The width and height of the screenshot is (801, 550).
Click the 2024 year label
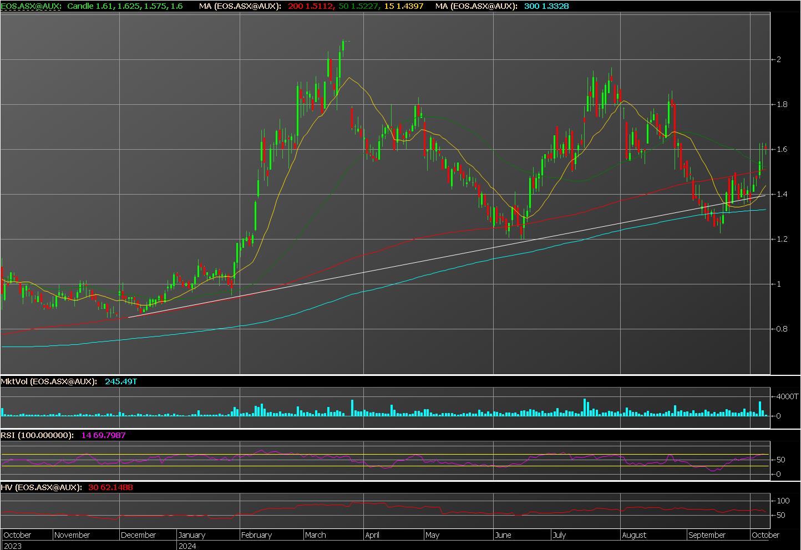click(187, 546)
